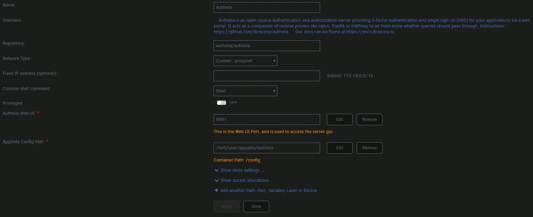Select the Web UI port field showing 9091
The width and height of the screenshot is (533, 217).
click(266, 120)
